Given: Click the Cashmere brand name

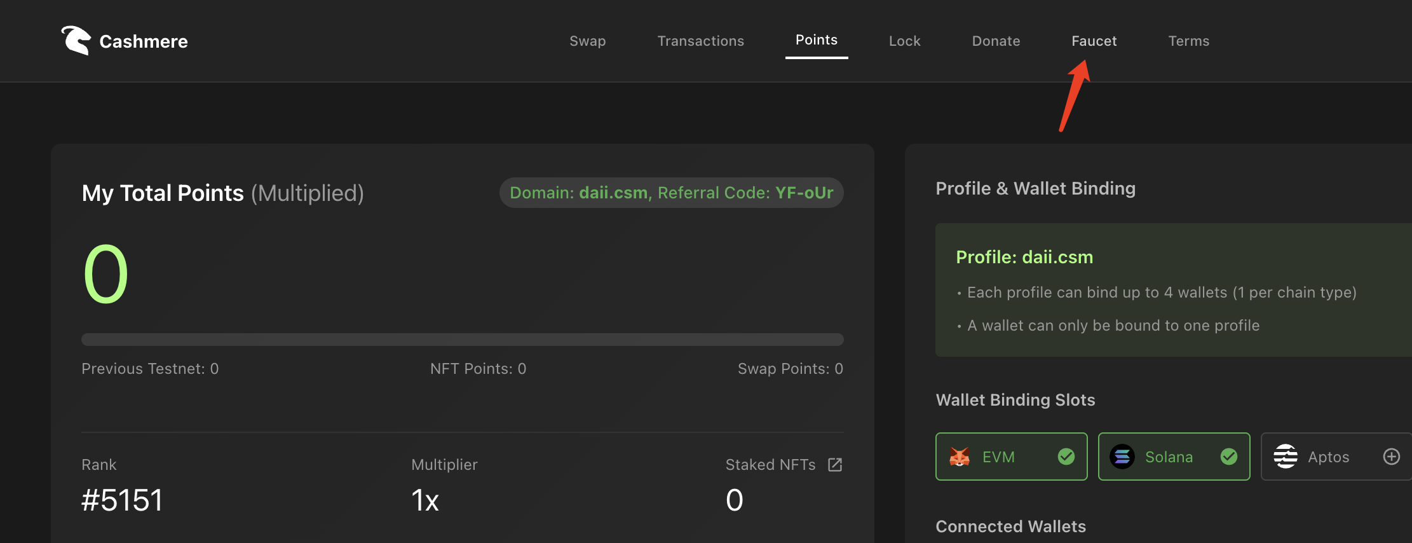Looking at the screenshot, I should click(x=144, y=41).
